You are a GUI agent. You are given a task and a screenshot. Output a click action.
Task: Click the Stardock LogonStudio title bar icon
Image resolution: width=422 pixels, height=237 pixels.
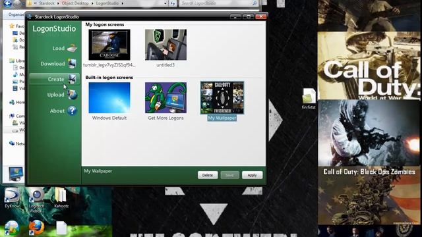[30, 16]
